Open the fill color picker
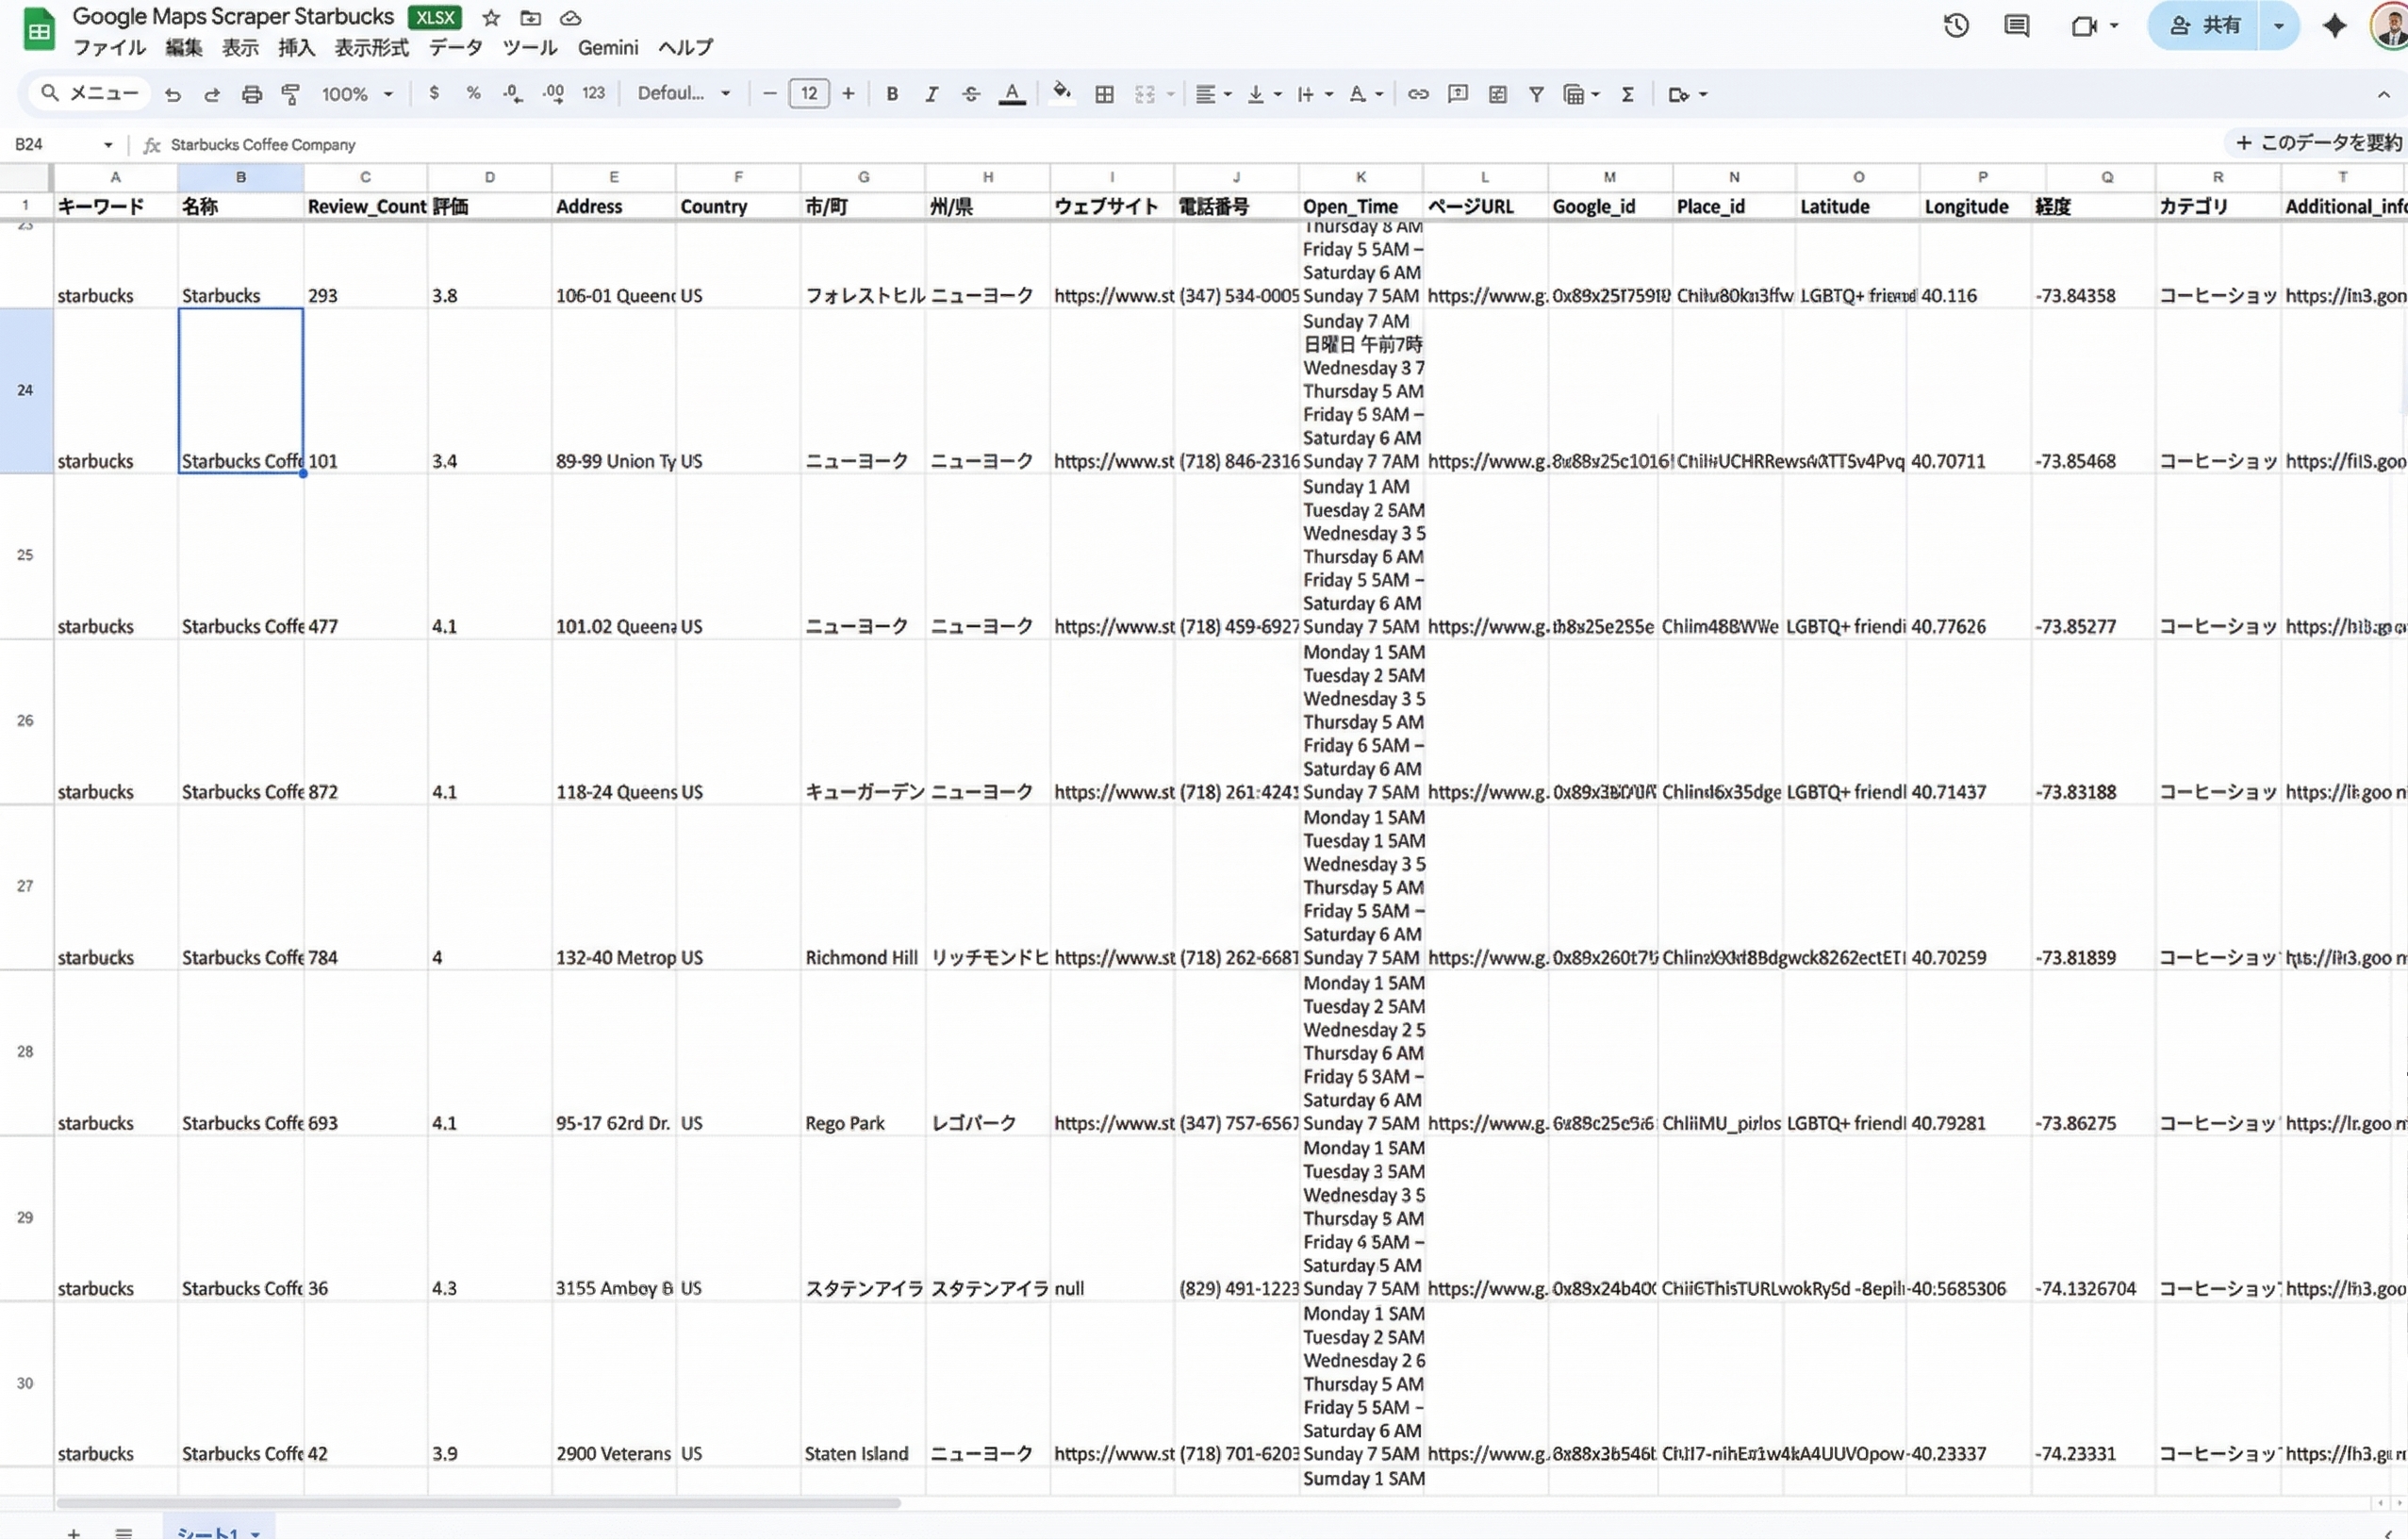 coord(1062,94)
